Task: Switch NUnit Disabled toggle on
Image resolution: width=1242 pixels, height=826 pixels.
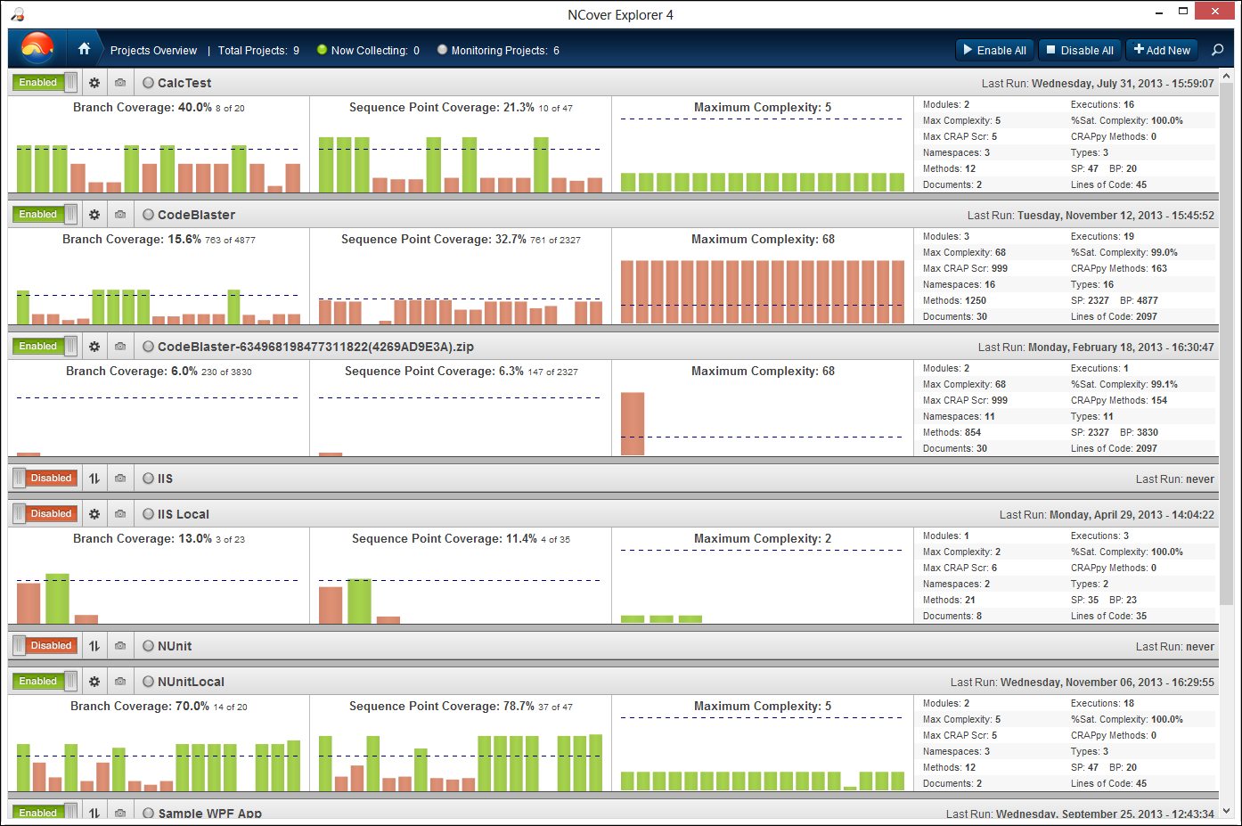Action: click(x=45, y=646)
